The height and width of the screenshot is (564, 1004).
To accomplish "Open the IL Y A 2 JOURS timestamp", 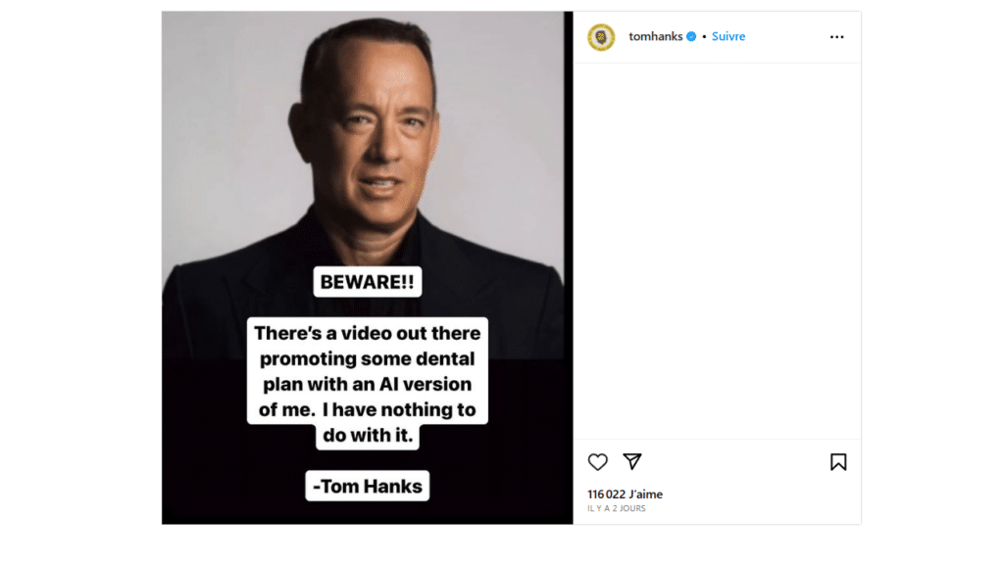I will pyautogui.click(x=617, y=508).
